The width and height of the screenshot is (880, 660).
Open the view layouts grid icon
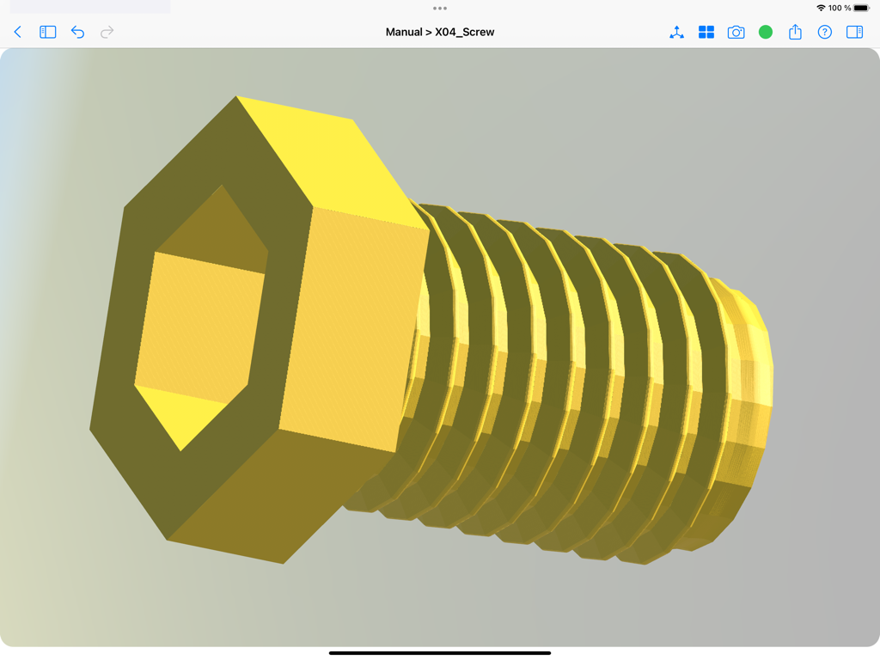coord(706,32)
